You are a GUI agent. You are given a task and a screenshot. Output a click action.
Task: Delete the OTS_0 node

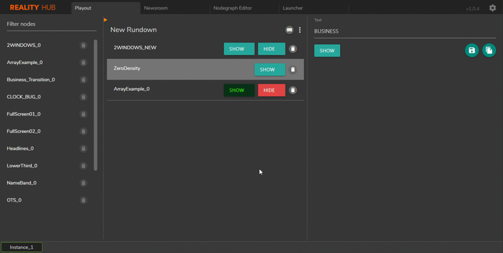[x=84, y=200]
